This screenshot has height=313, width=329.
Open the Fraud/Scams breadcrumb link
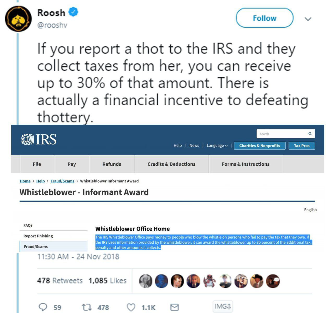coord(62,181)
